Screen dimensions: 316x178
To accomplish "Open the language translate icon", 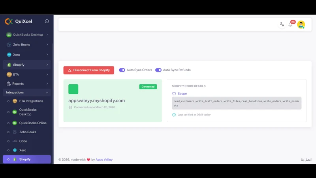I will pos(282,25).
